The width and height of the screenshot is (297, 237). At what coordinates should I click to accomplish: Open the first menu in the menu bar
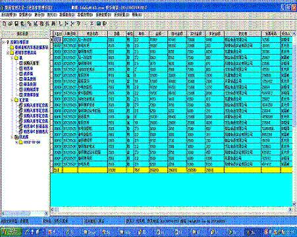[9, 14]
